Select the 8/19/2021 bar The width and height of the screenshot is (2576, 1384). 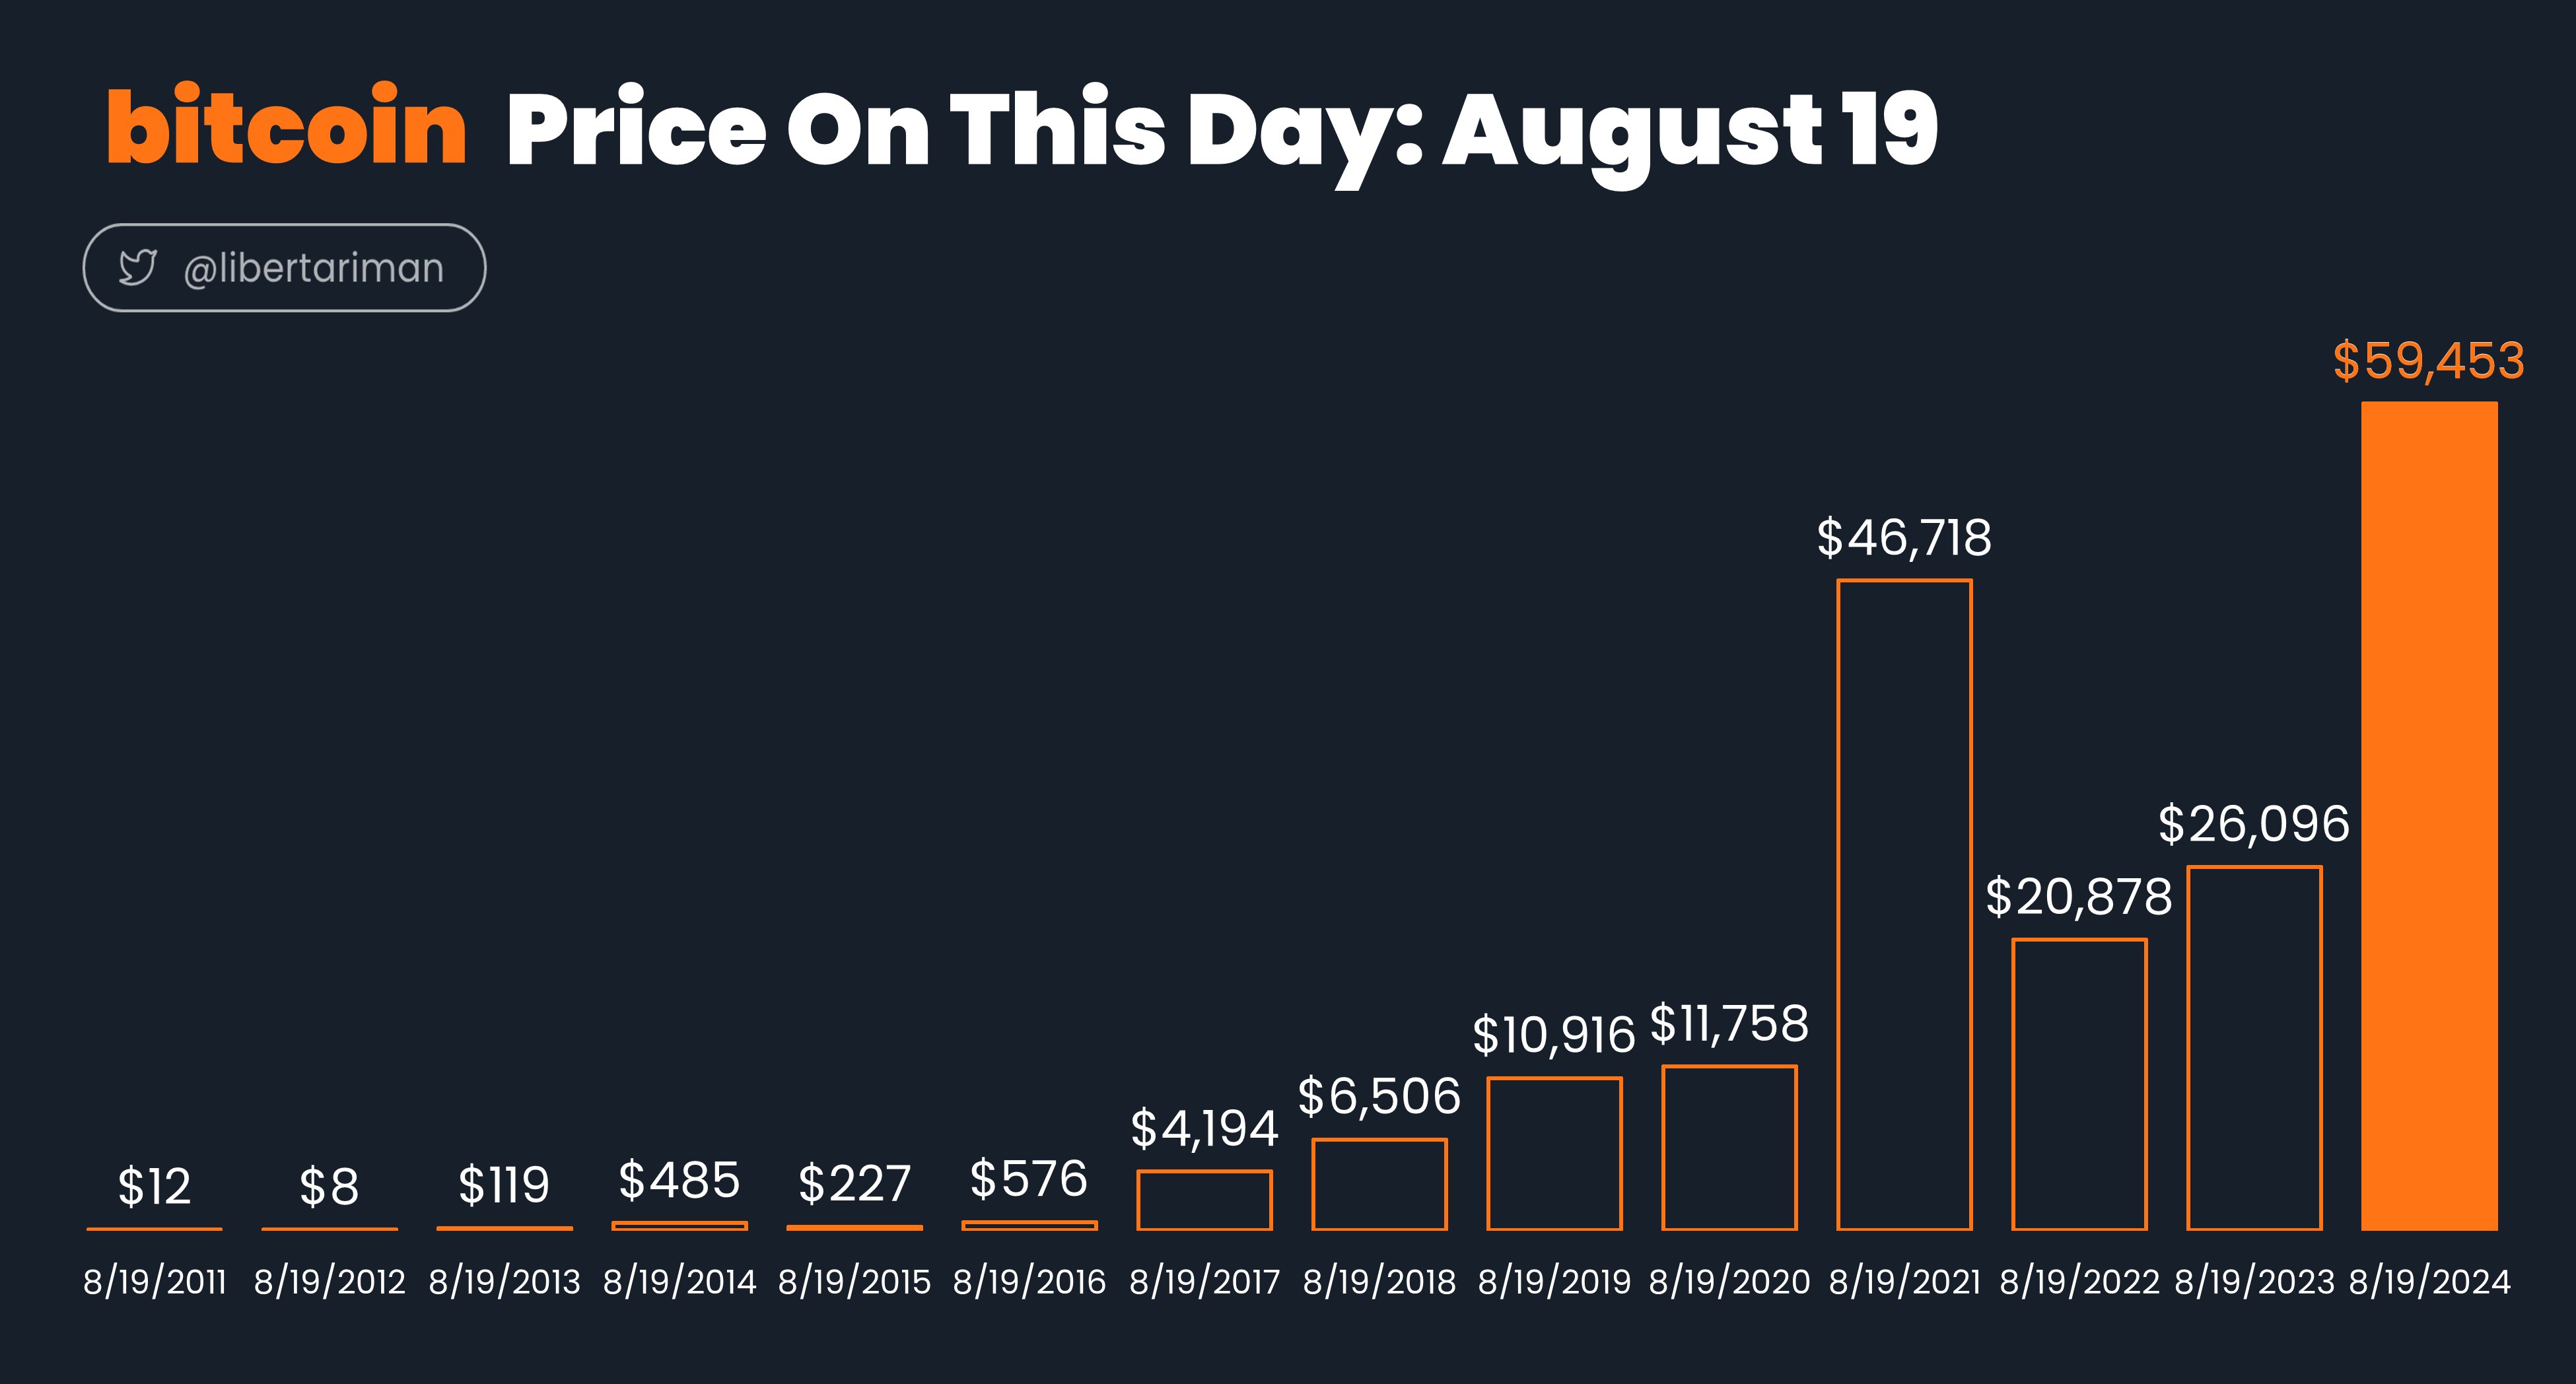(x=1904, y=904)
